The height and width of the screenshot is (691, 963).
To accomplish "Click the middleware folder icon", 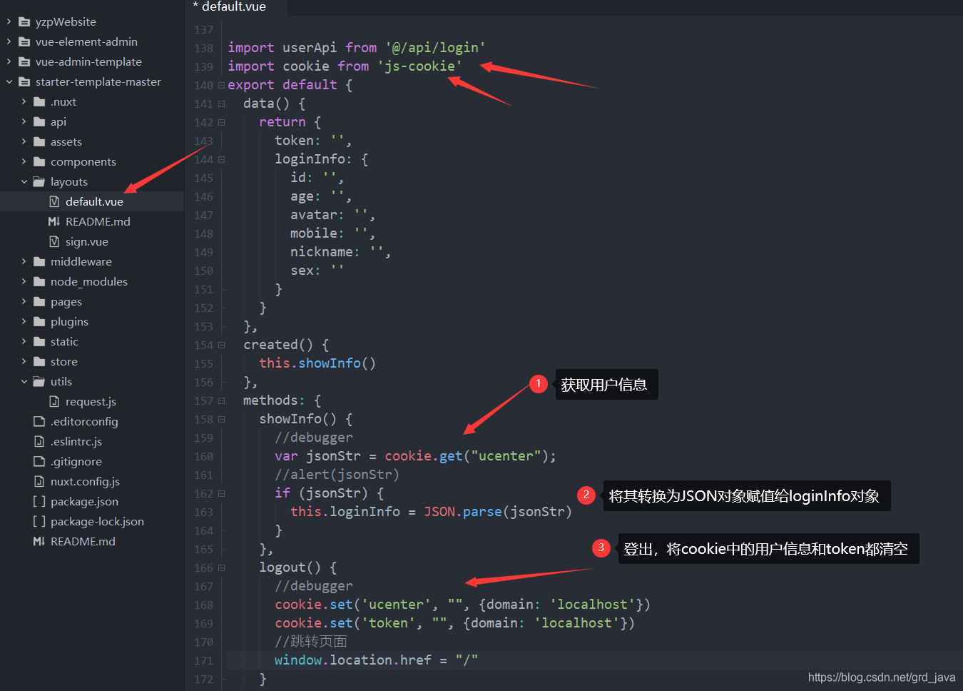I will [39, 261].
